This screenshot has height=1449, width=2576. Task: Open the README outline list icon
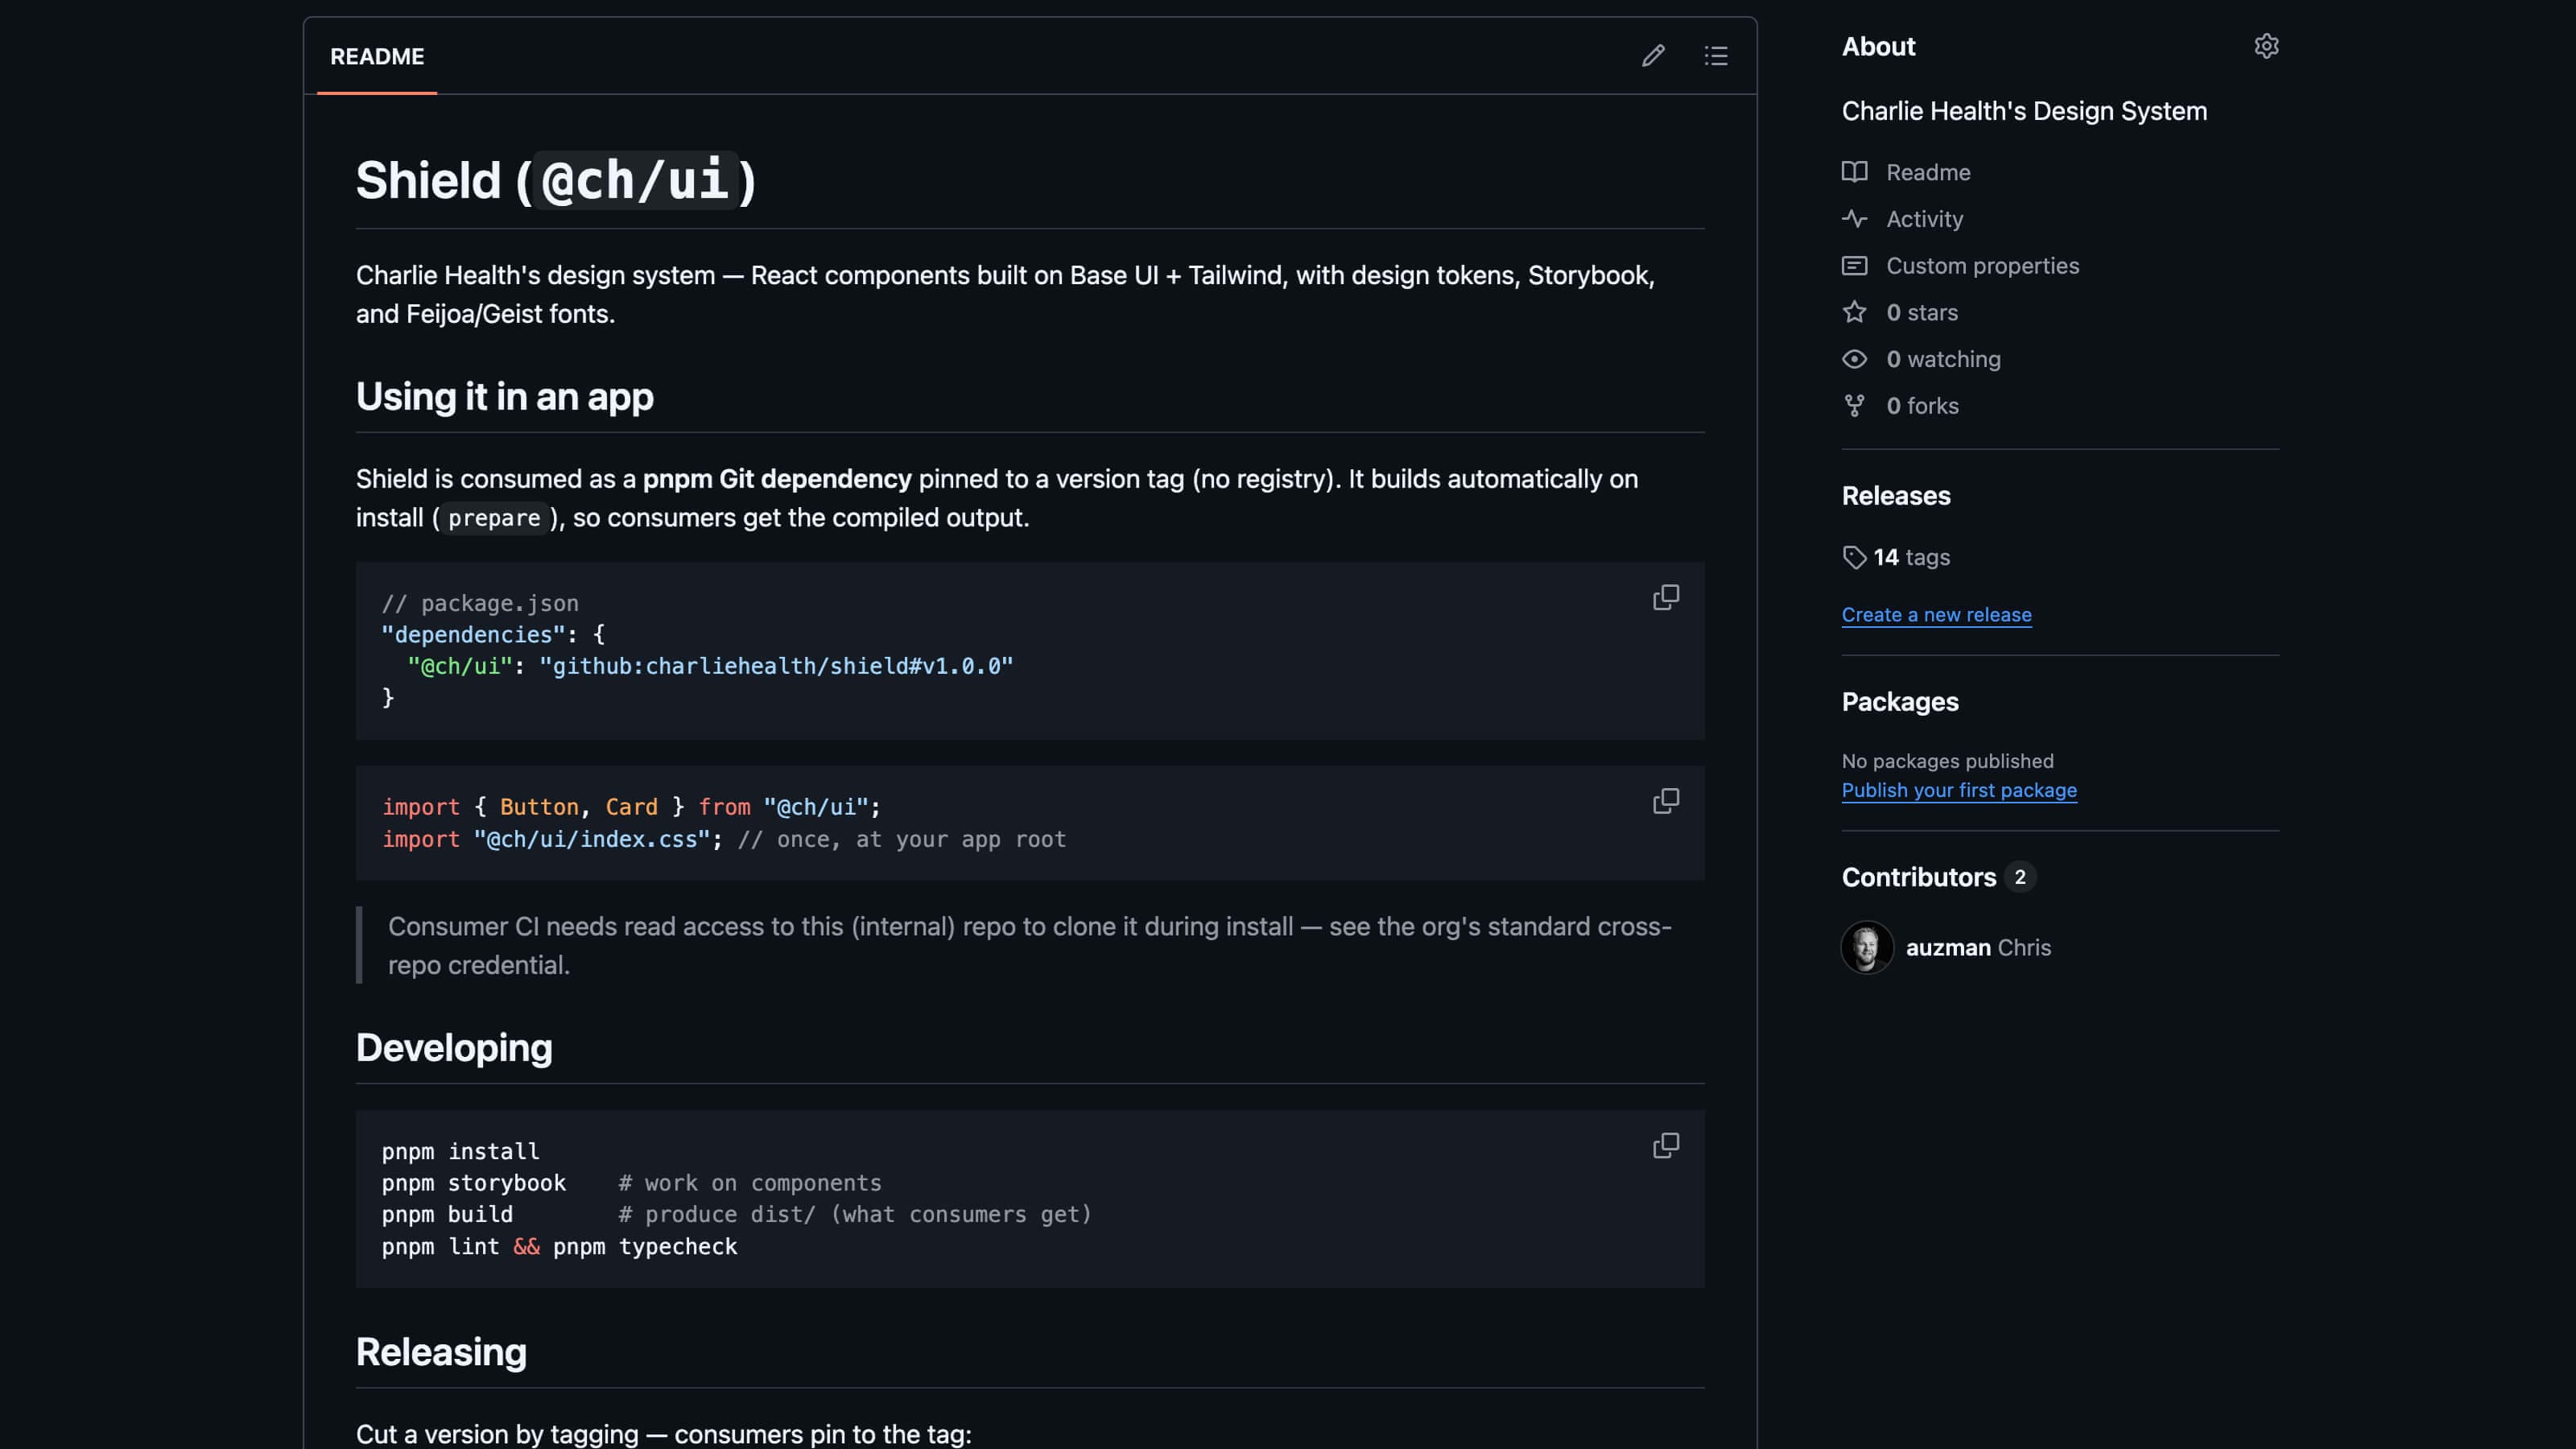[1716, 56]
